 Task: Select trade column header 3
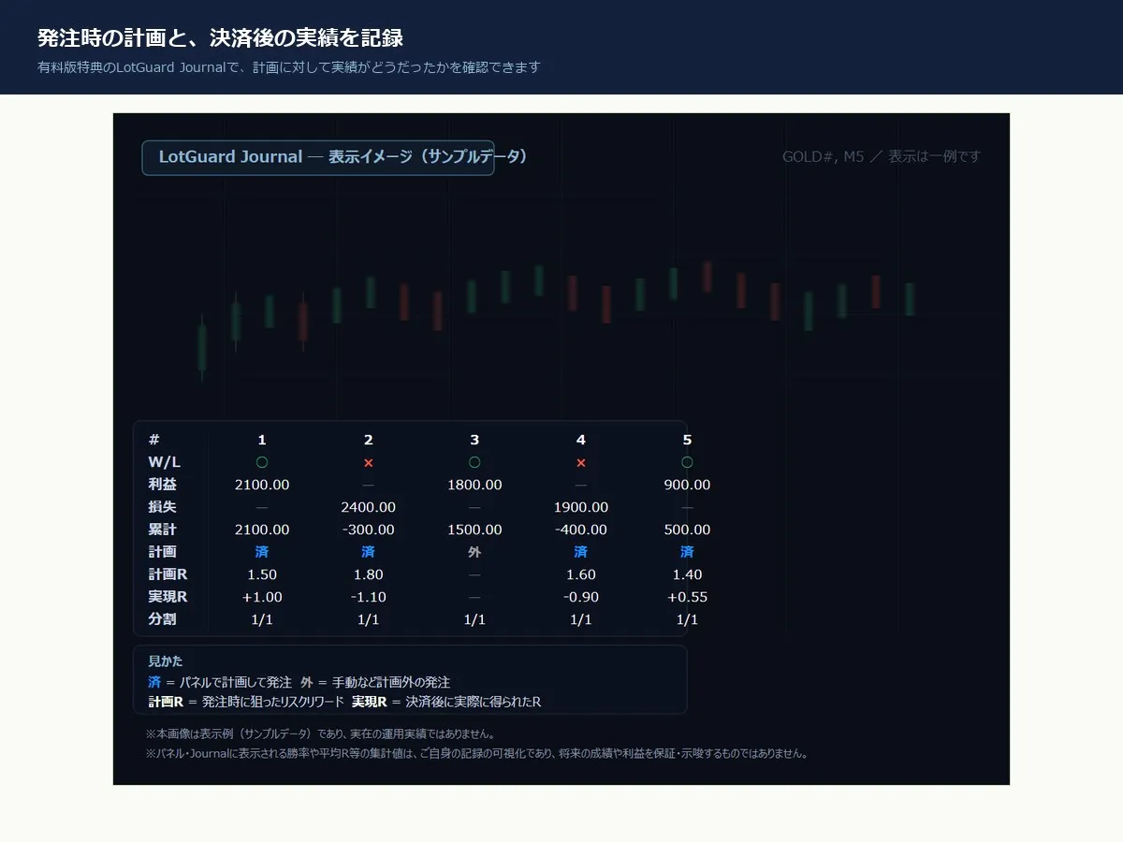(x=474, y=440)
